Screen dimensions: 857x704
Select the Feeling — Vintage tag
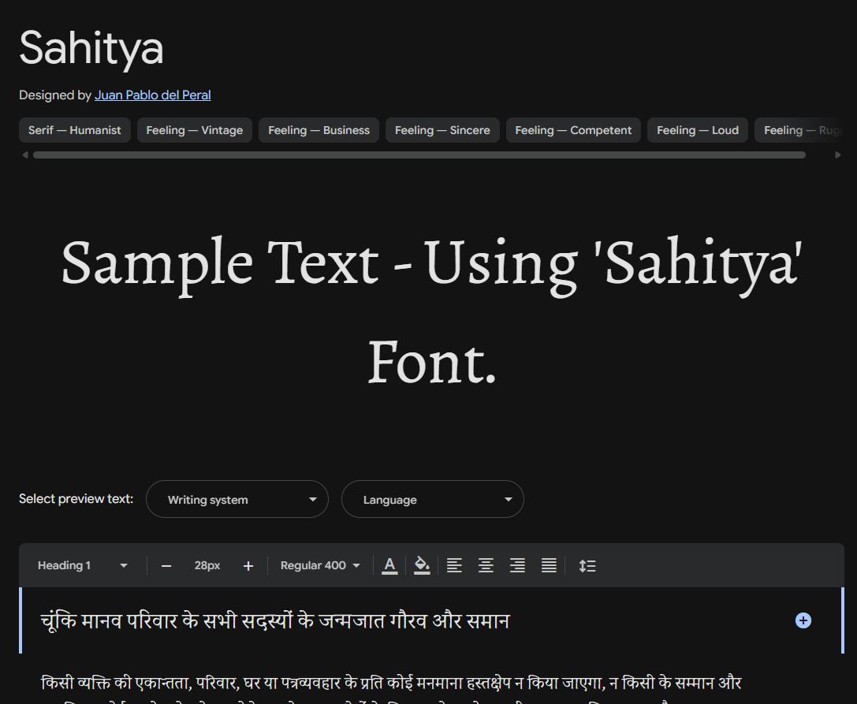coord(195,130)
